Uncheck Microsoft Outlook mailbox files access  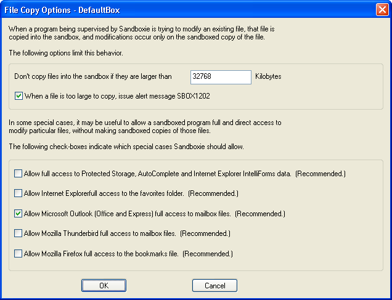click(18, 214)
